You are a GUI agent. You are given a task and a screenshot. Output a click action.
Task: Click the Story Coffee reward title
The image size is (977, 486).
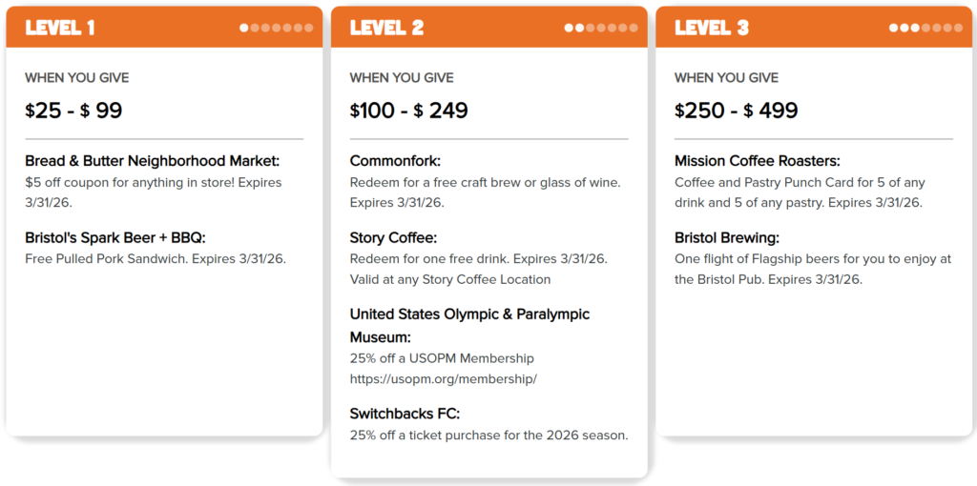click(393, 237)
